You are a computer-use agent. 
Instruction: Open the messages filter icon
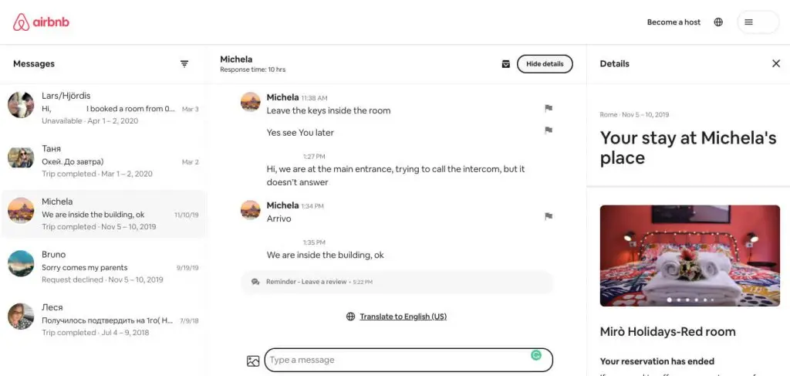click(x=184, y=64)
